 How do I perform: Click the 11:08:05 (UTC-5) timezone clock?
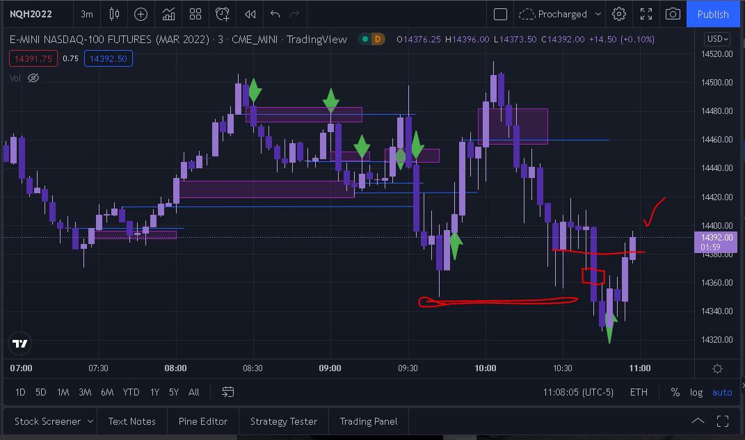(x=578, y=392)
